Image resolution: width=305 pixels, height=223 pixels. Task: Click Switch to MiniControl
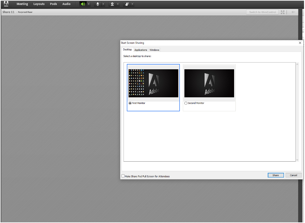coord(262,12)
